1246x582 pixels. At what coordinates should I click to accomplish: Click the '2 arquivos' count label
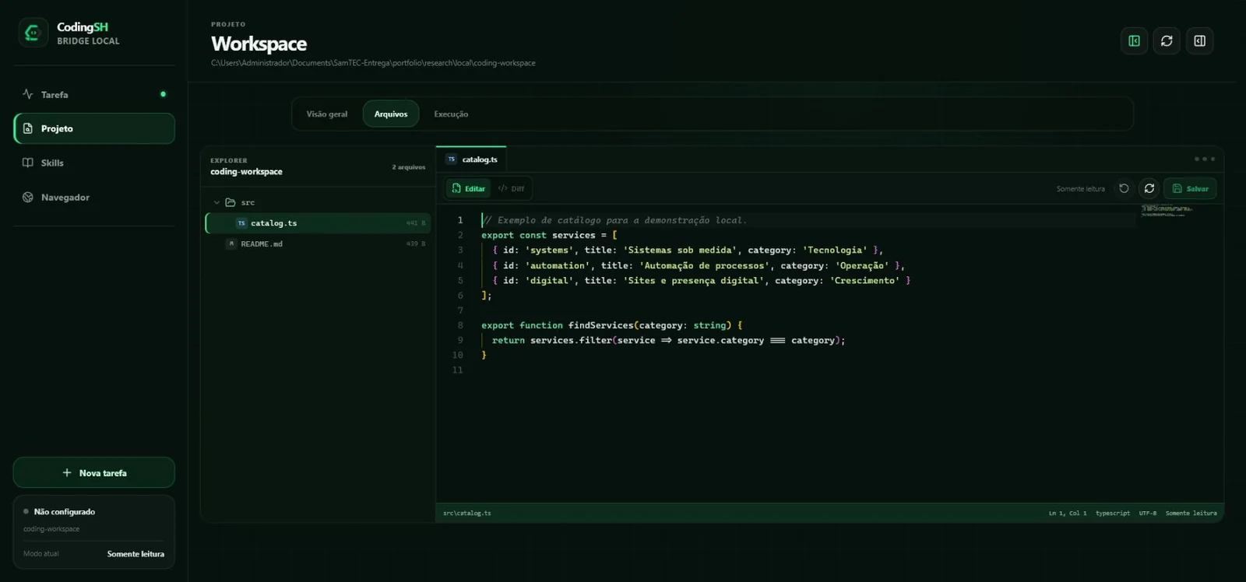tap(409, 167)
